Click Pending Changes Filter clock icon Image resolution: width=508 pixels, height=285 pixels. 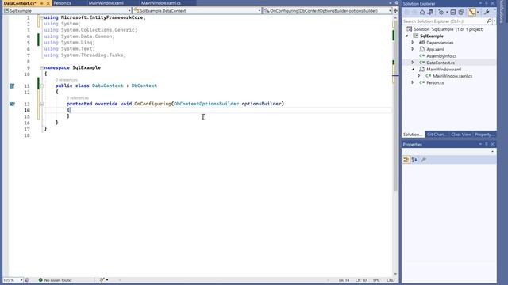coord(441,13)
